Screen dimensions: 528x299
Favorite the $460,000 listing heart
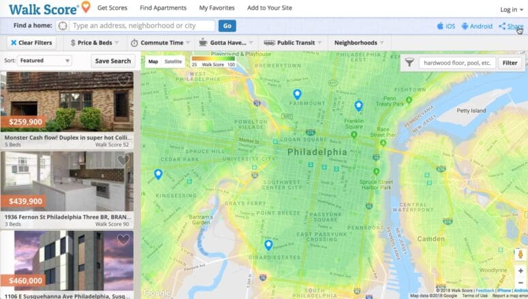pos(123,240)
